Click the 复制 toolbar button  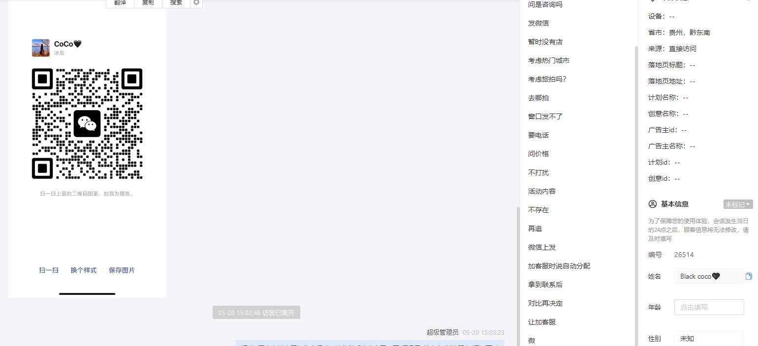148,2
